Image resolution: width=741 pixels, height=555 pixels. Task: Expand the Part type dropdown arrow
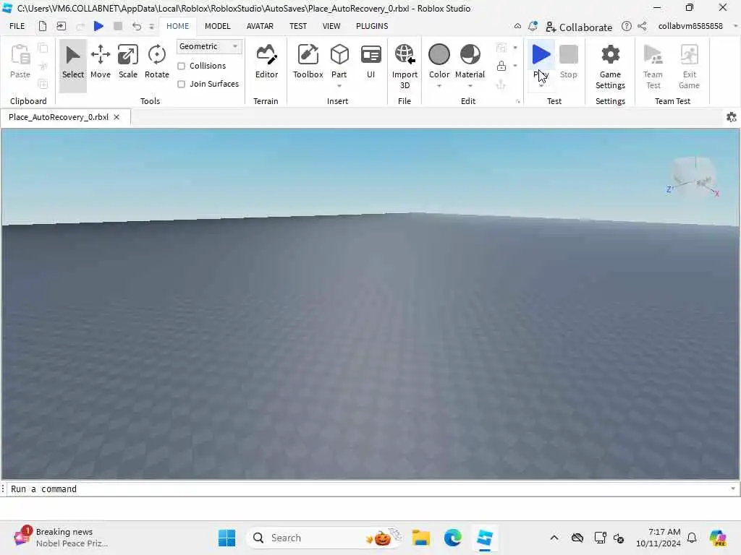(x=339, y=86)
